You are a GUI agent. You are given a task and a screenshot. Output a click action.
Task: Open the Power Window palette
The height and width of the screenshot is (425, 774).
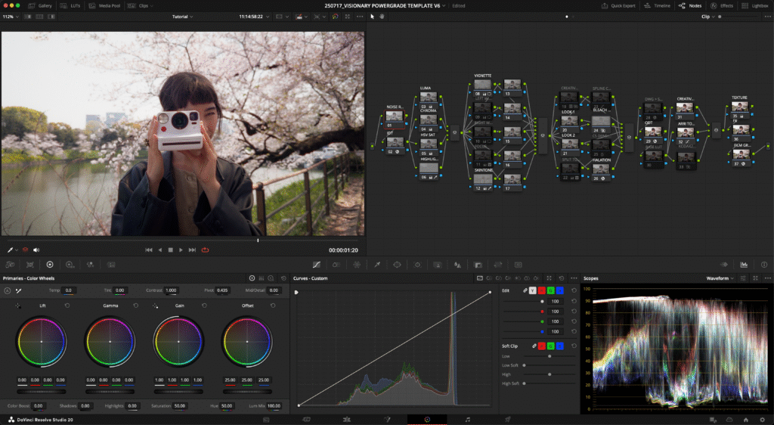(396, 265)
